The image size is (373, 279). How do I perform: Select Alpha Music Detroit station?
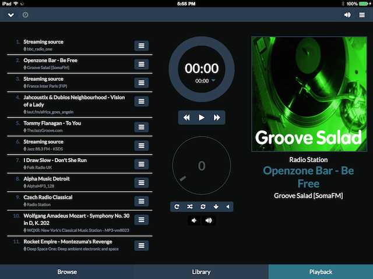coord(80,182)
